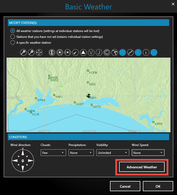This screenshot has width=177, height=195.
Task: Set wind direction to north arrow
Action: pos(23,152)
